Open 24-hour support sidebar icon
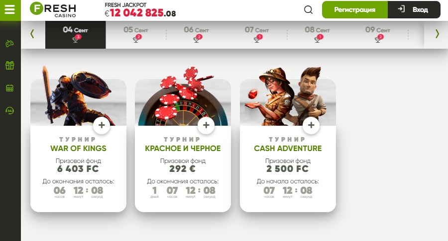Image resolution: width=448 pixels, height=241 pixels. coord(10,110)
